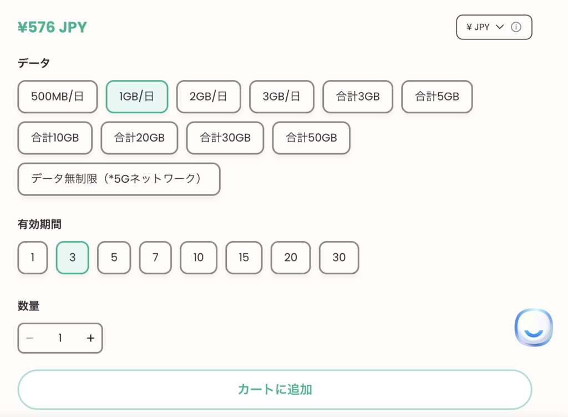Click the quantity number field

(x=60, y=338)
